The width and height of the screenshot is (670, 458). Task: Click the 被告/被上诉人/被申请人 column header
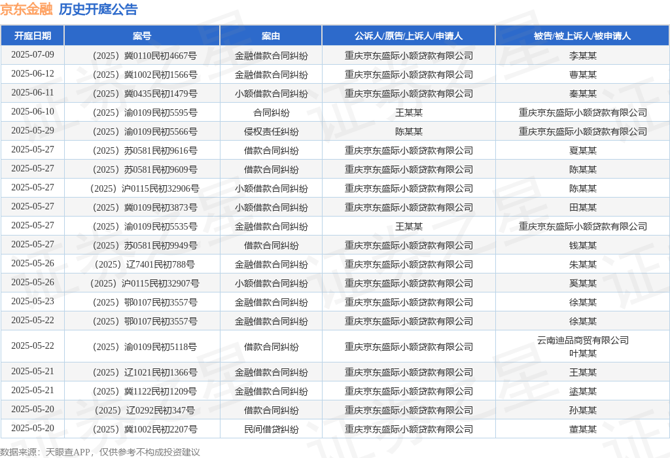pos(582,36)
